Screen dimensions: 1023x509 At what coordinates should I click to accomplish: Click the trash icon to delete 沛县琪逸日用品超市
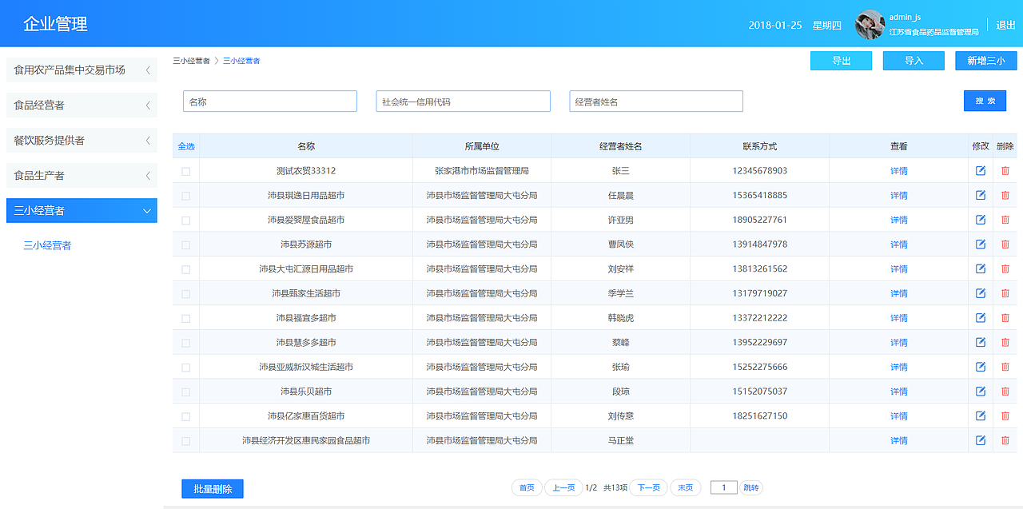click(1005, 194)
